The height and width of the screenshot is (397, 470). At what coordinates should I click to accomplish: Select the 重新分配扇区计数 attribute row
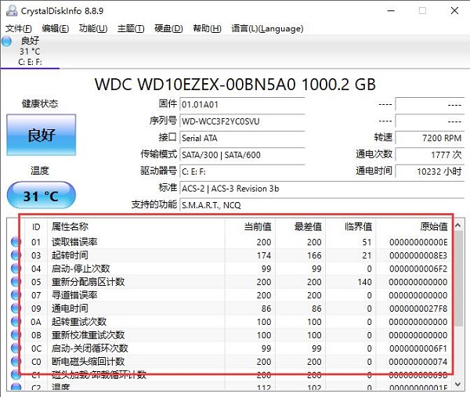pos(230,282)
